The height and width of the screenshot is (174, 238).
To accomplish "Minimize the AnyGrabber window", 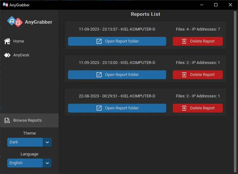I will point(202,5).
